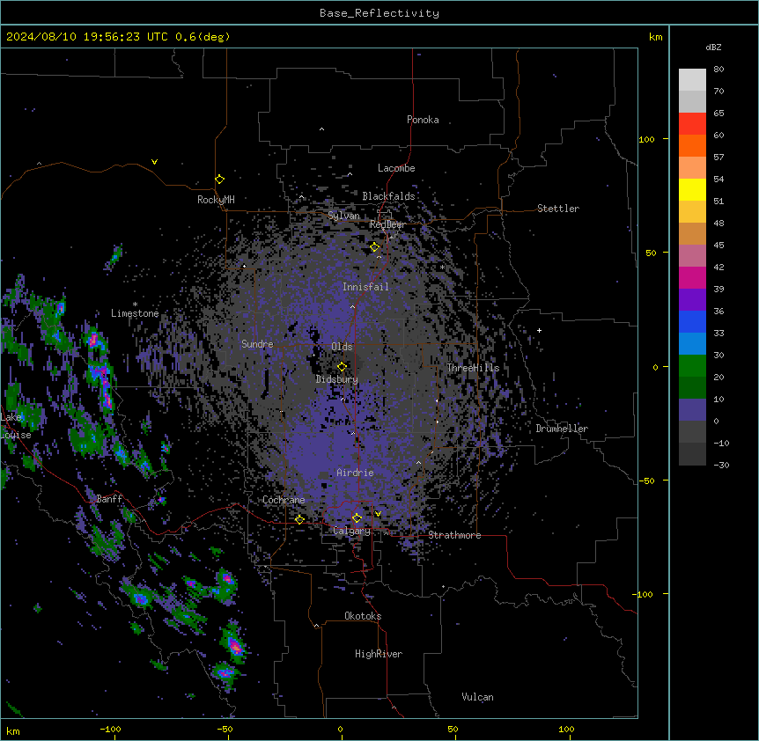Click the Drumheller city label
The image size is (759, 741).
(x=562, y=429)
